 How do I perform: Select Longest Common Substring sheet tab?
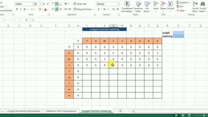[x=96, y=111]
